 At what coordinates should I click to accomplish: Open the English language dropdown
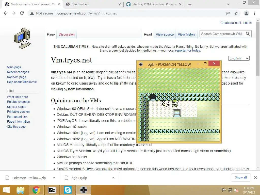point(239,58)
